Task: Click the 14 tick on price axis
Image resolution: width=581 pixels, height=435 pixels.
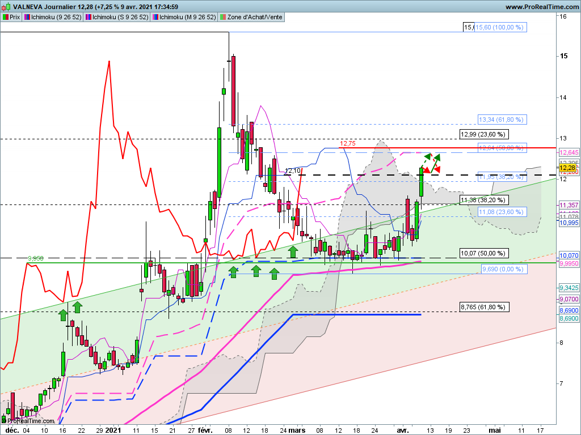Action: (563, 97)
